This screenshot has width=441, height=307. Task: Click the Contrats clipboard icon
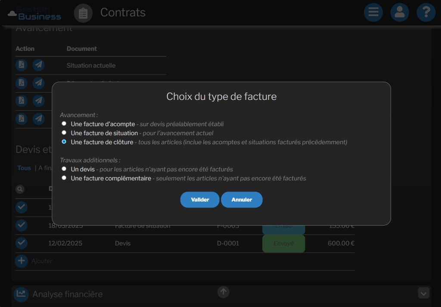[x=83, y=13]
